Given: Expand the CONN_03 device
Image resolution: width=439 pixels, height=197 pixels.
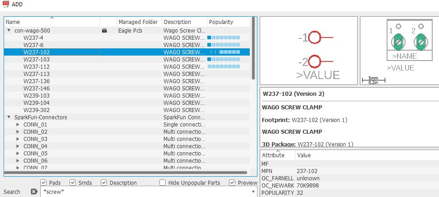Looking at the screenshot, I should (x=18, y=139).
